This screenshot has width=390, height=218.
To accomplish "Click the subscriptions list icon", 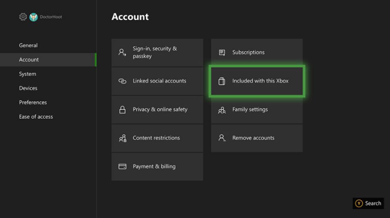I will 222,52.
